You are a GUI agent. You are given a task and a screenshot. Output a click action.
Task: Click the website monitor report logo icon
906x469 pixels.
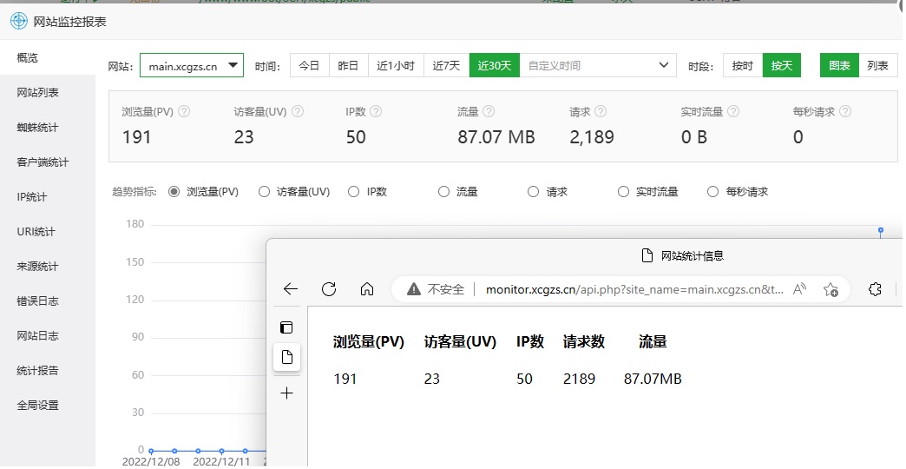[19, 22]
